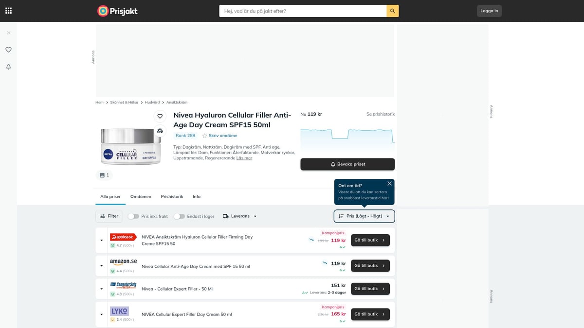This screenshot has width=584, height=328.
Task: Close the 'Ont om tid?' tooltip
Action: click(389, 184)
